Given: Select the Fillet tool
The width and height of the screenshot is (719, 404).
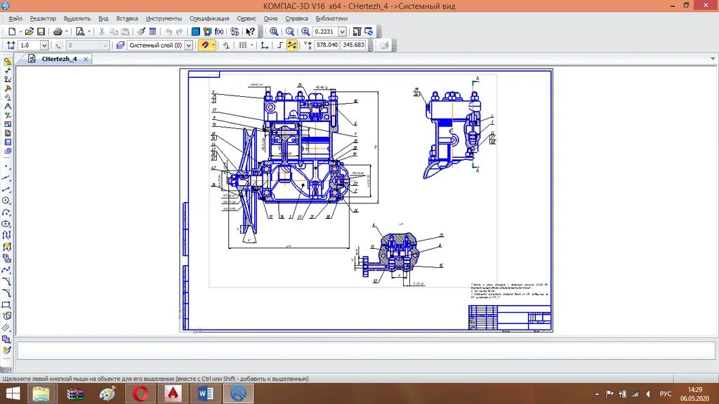Looking at the screenshot, I should (6, 293).
